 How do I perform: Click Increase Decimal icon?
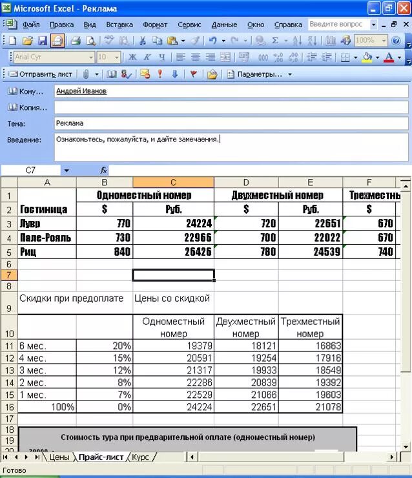(278, 57)
